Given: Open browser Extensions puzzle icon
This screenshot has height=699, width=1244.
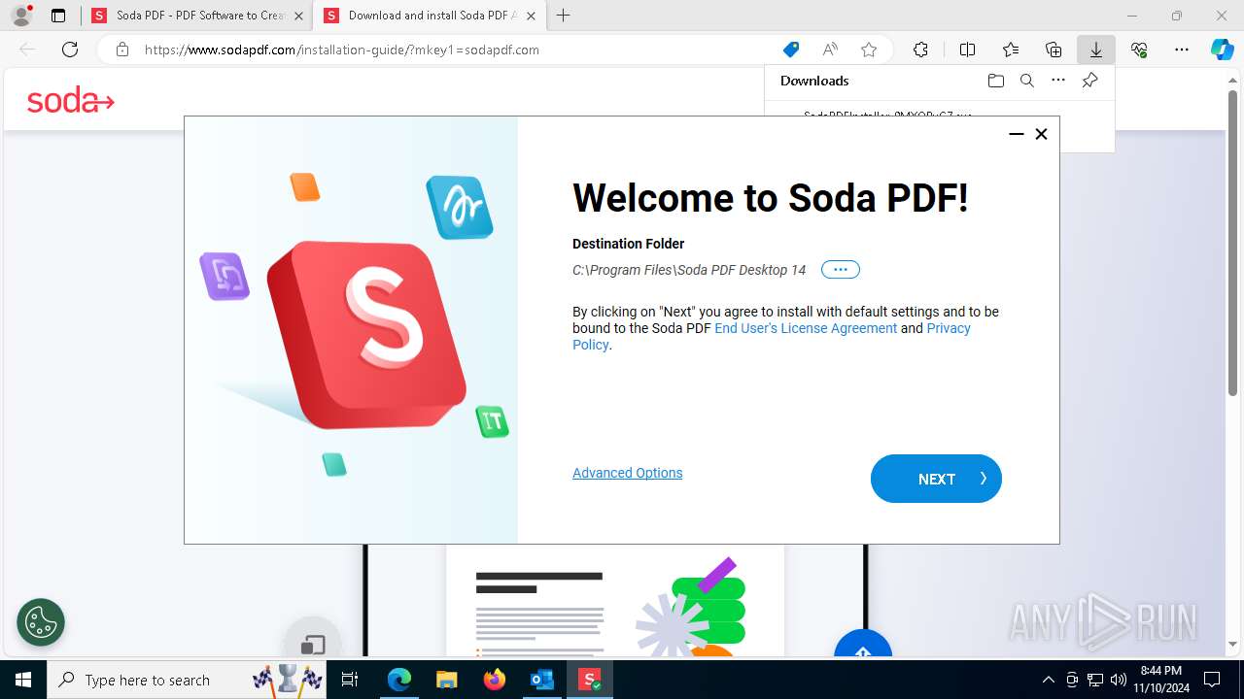Looking at the screenshot, I should point(920,50).
